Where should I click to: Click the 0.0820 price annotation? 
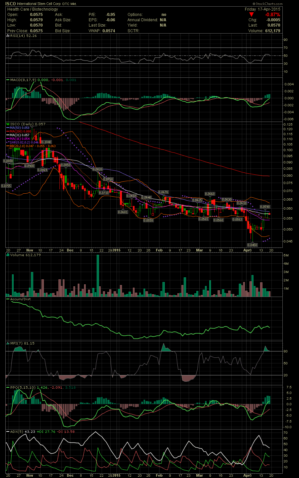[98, 169]
